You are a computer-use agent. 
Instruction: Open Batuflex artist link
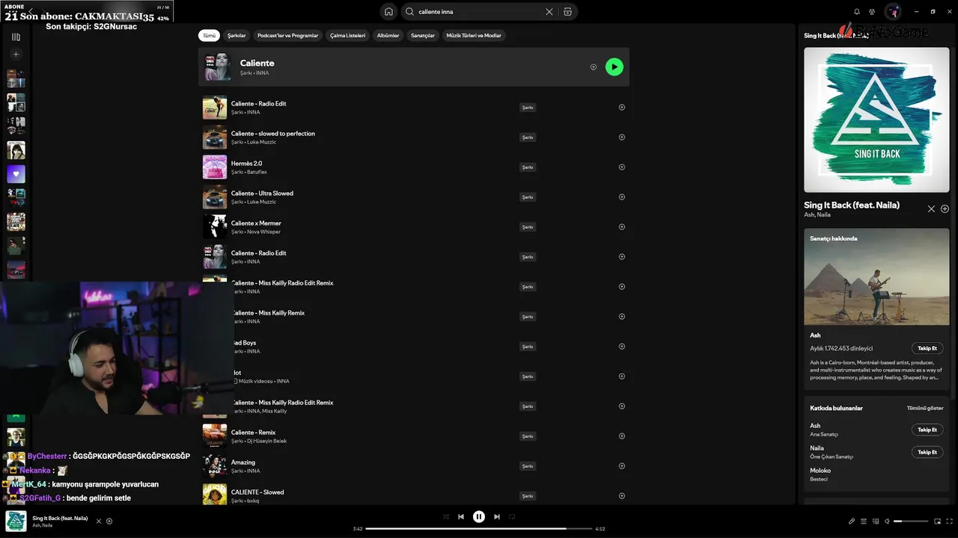(x=257, y=172)
